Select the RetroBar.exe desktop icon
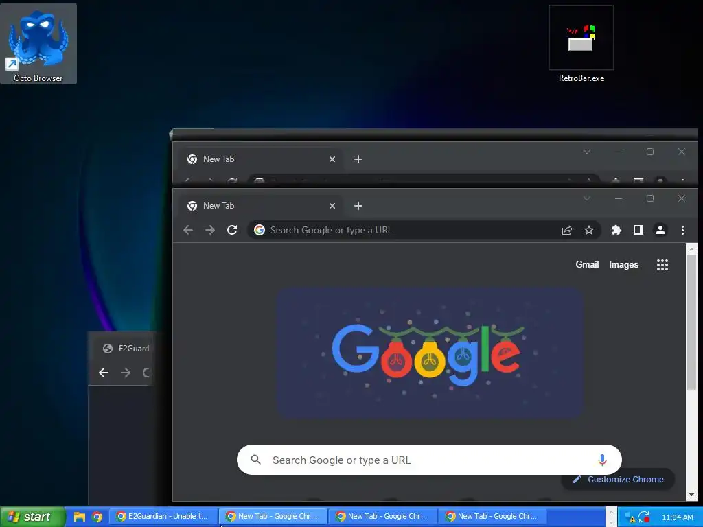The image size is (703, 527). tap(581, 44)
